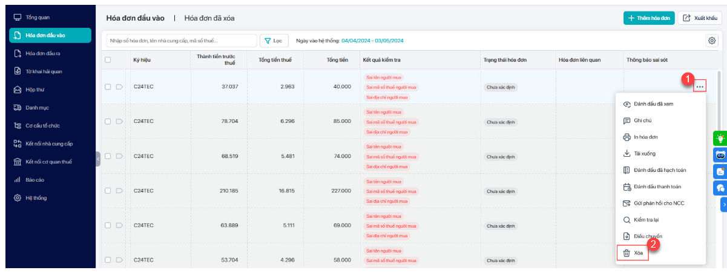Viewport: 727px width, 273px height.
Task: Click the green lightbulb side icon
Action: (x=720, y=138)
